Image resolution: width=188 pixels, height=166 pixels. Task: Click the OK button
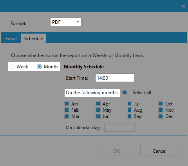pos(117,151)
